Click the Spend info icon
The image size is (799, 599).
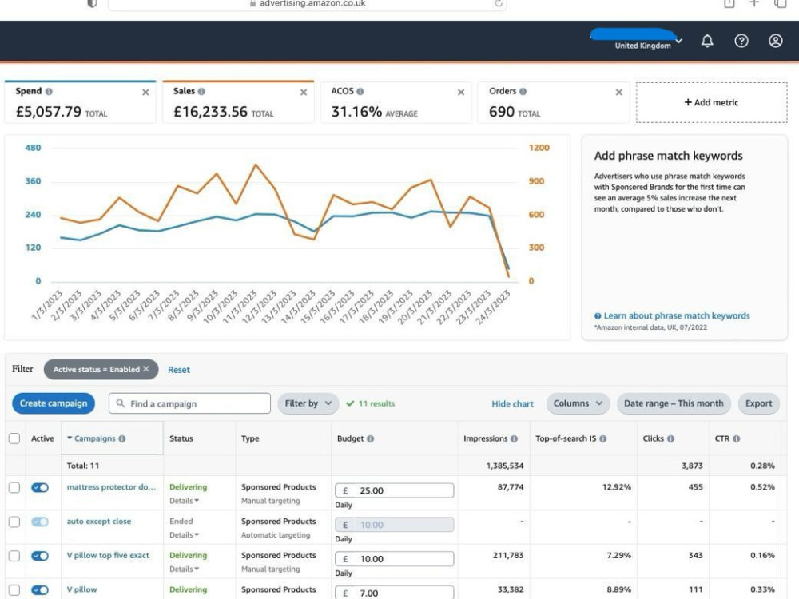(x=49, y=92)
